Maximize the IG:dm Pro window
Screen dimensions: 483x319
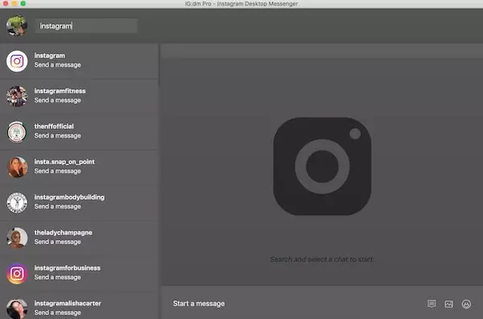[23, 3]
